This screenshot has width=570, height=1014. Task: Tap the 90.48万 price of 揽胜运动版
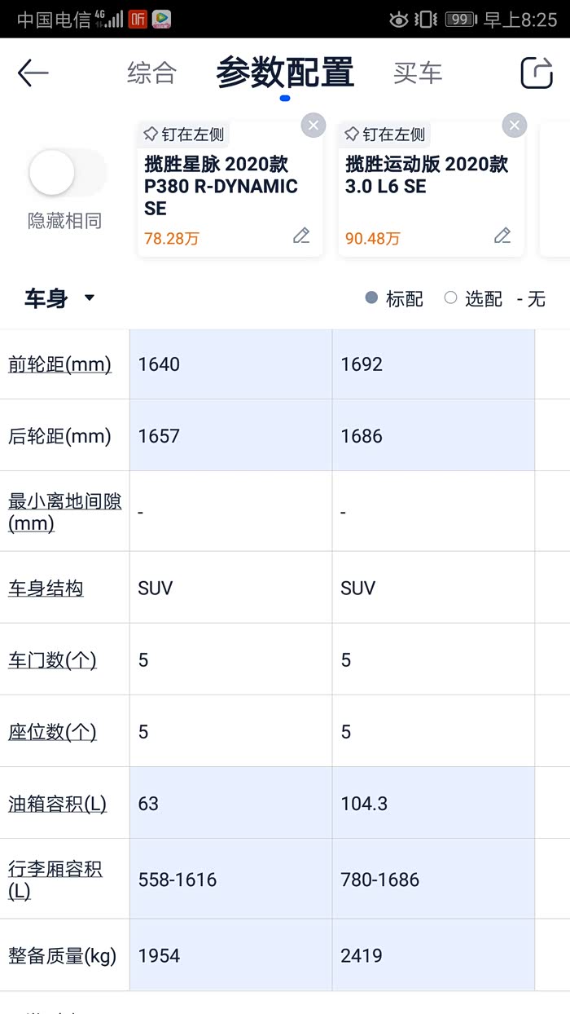click(373, 239)
